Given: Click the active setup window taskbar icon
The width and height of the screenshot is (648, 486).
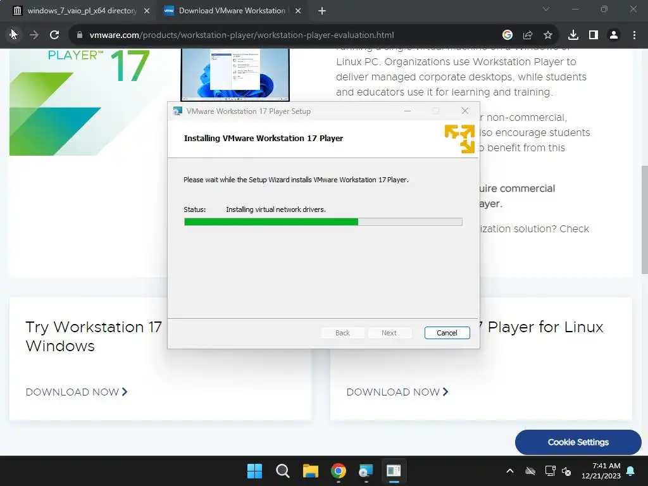Looking at the screenshot, I should (394, 471).
